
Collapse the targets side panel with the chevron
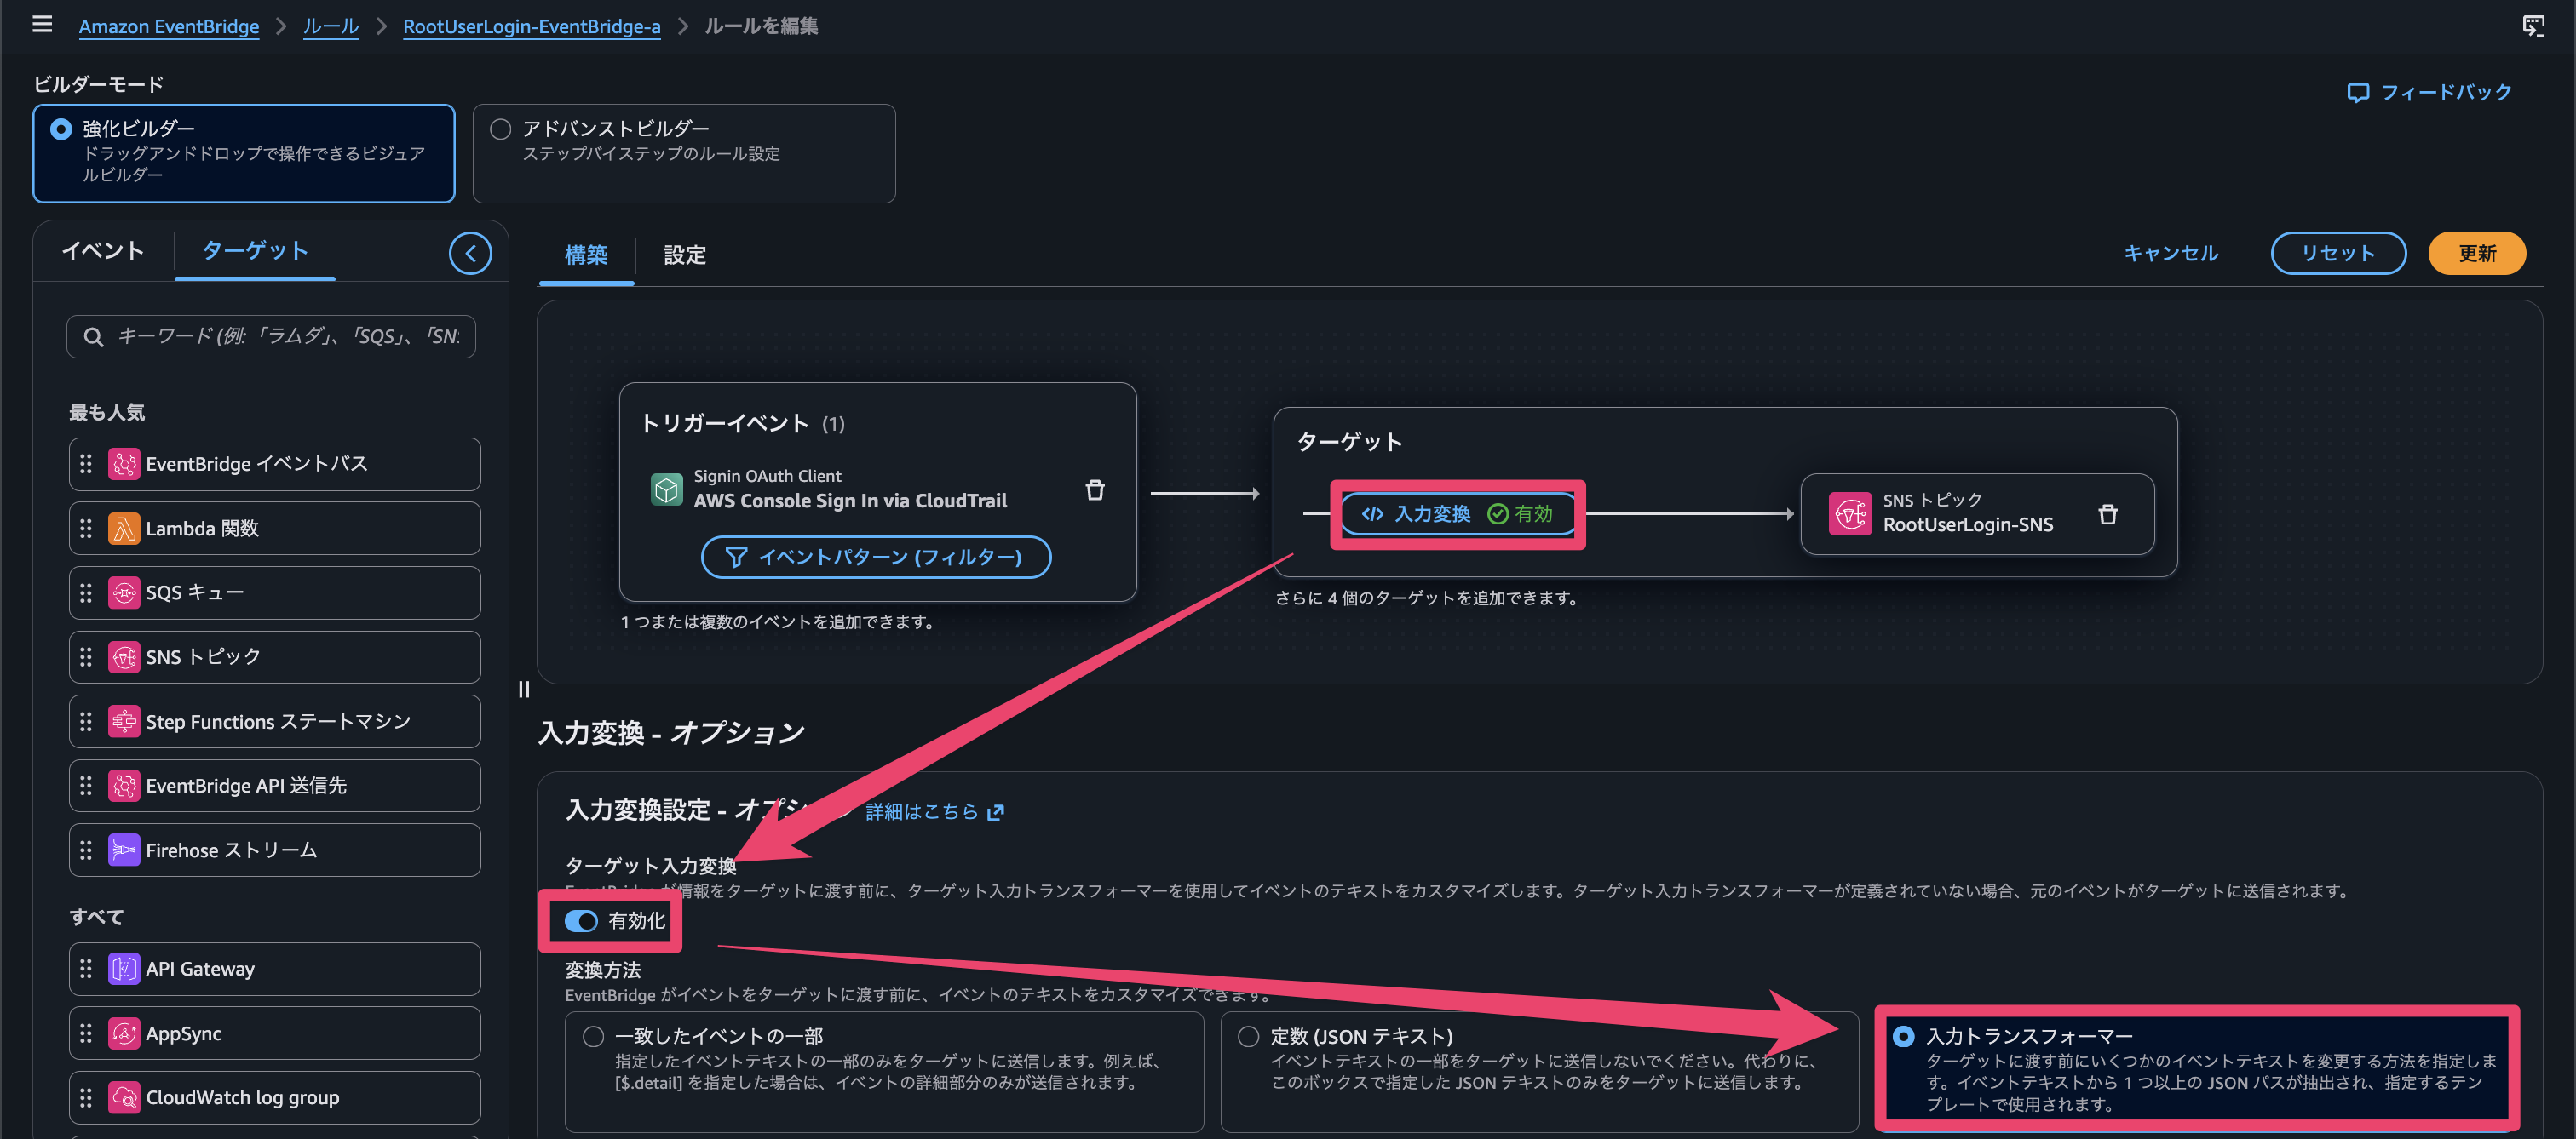pyautogui.click(x=470, y=254)
